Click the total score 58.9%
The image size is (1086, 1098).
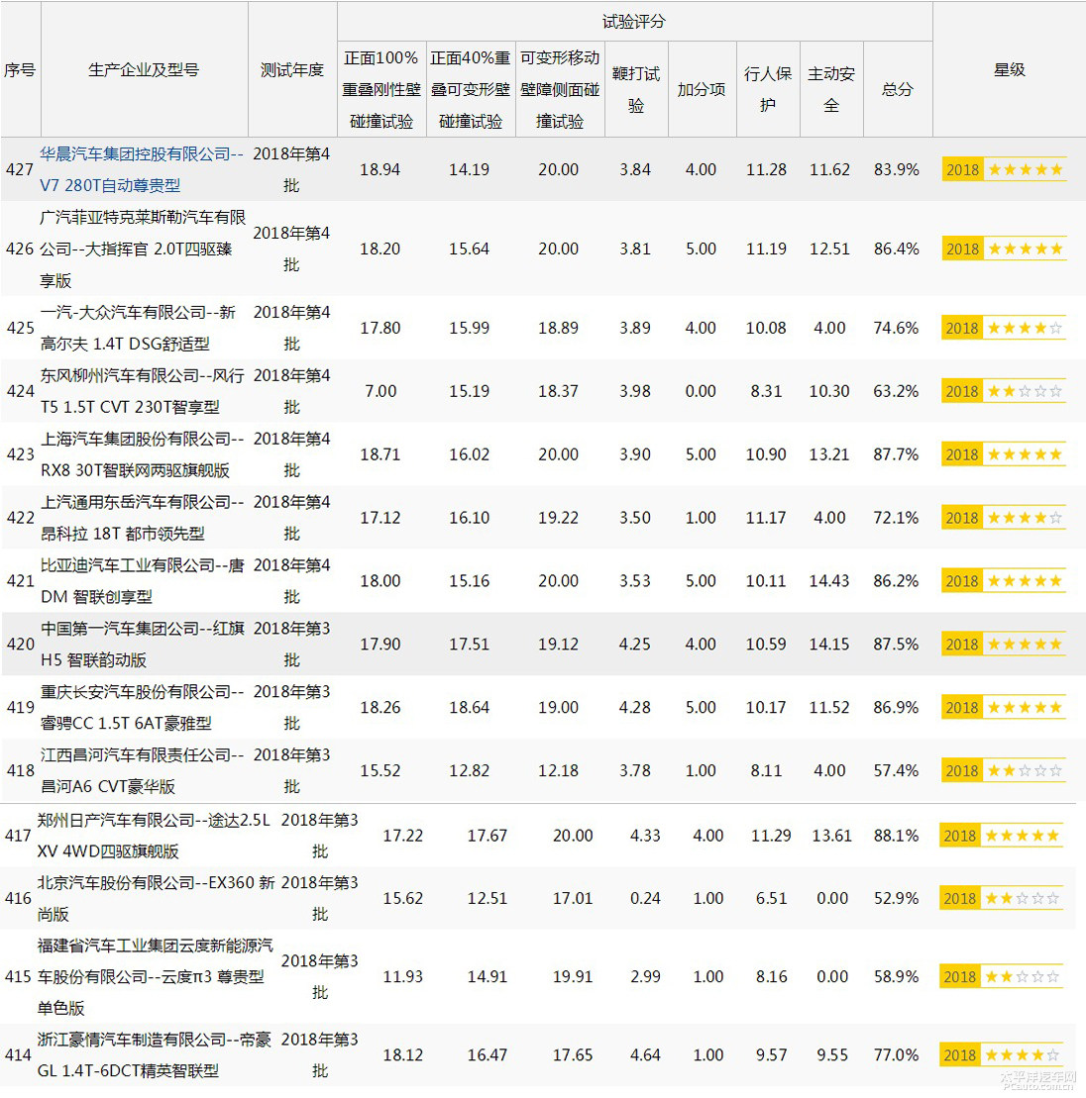pos(896,976)
